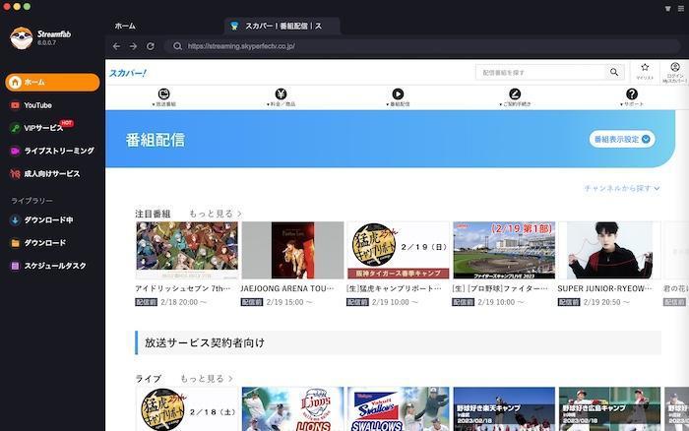The image size is (689, 431).
Task: Open the Lions live thumbnail
Action: [292, 409]
